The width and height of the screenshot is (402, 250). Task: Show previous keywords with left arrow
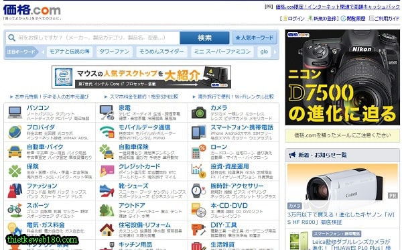pyautogui.click(x=43, y=52)
